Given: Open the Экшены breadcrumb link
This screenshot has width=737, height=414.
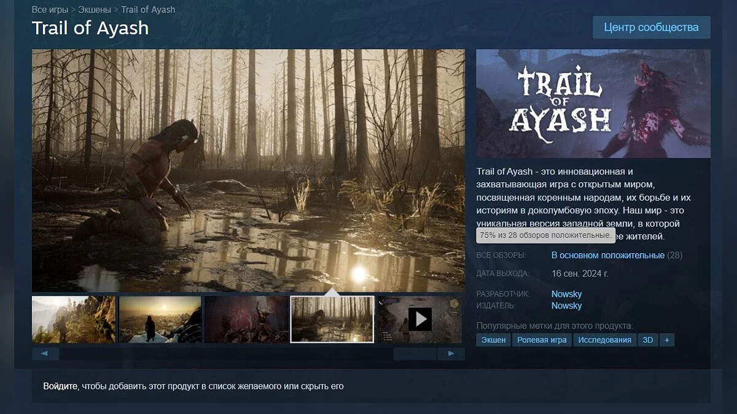Looking at the screenshot, I should click(x=95, y=10).
